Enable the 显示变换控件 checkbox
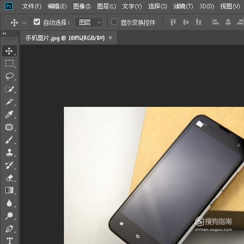The height and width of the screenshot is (244, 244). pyautogui.click(x=114, y=22)
